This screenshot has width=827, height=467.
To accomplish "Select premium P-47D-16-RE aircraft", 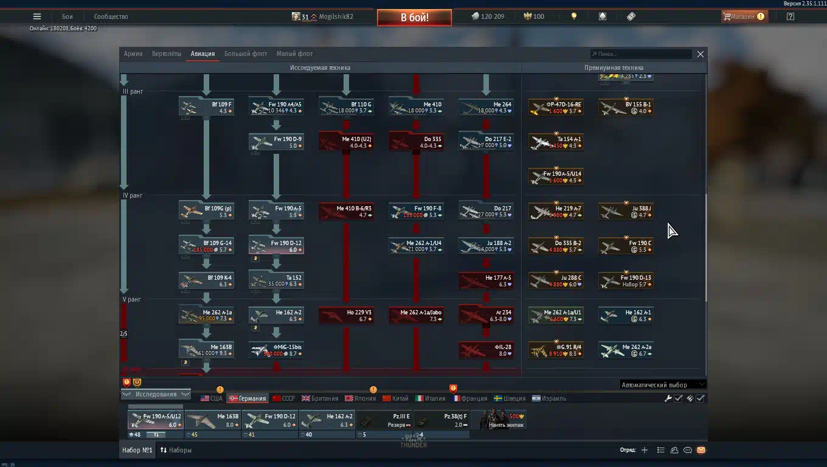I will tap(556, 107).
